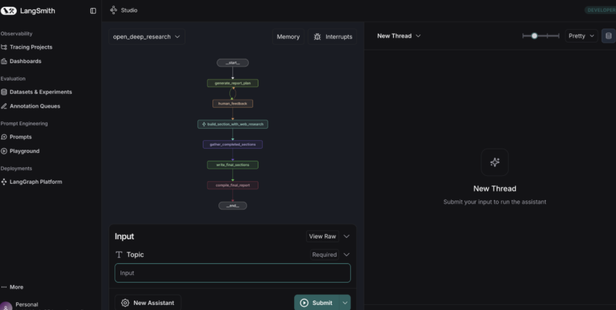This screenshot has height=310, width=616.
Task: Adjust the detail level slider handle
Action: [534, 36]
